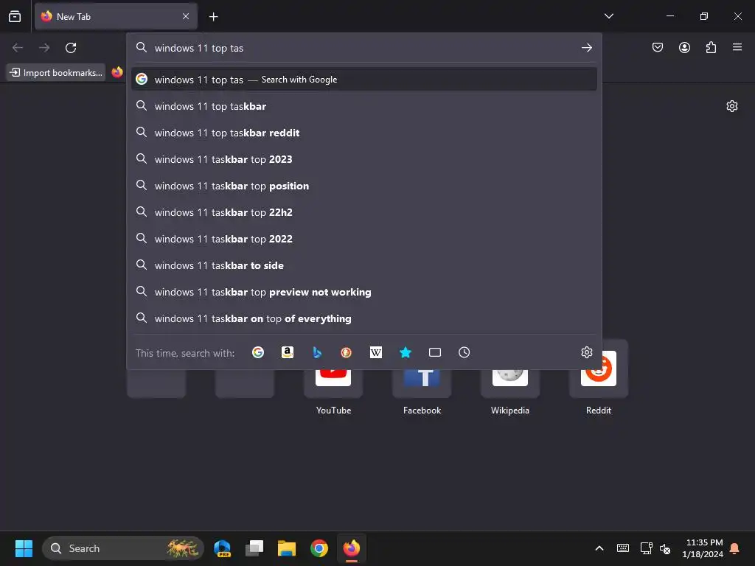This screenshot has height=566, width=755.
Task: Choose suggestion 'windows 11 taskbar top 22h2'
Action: tap(364, 212)
